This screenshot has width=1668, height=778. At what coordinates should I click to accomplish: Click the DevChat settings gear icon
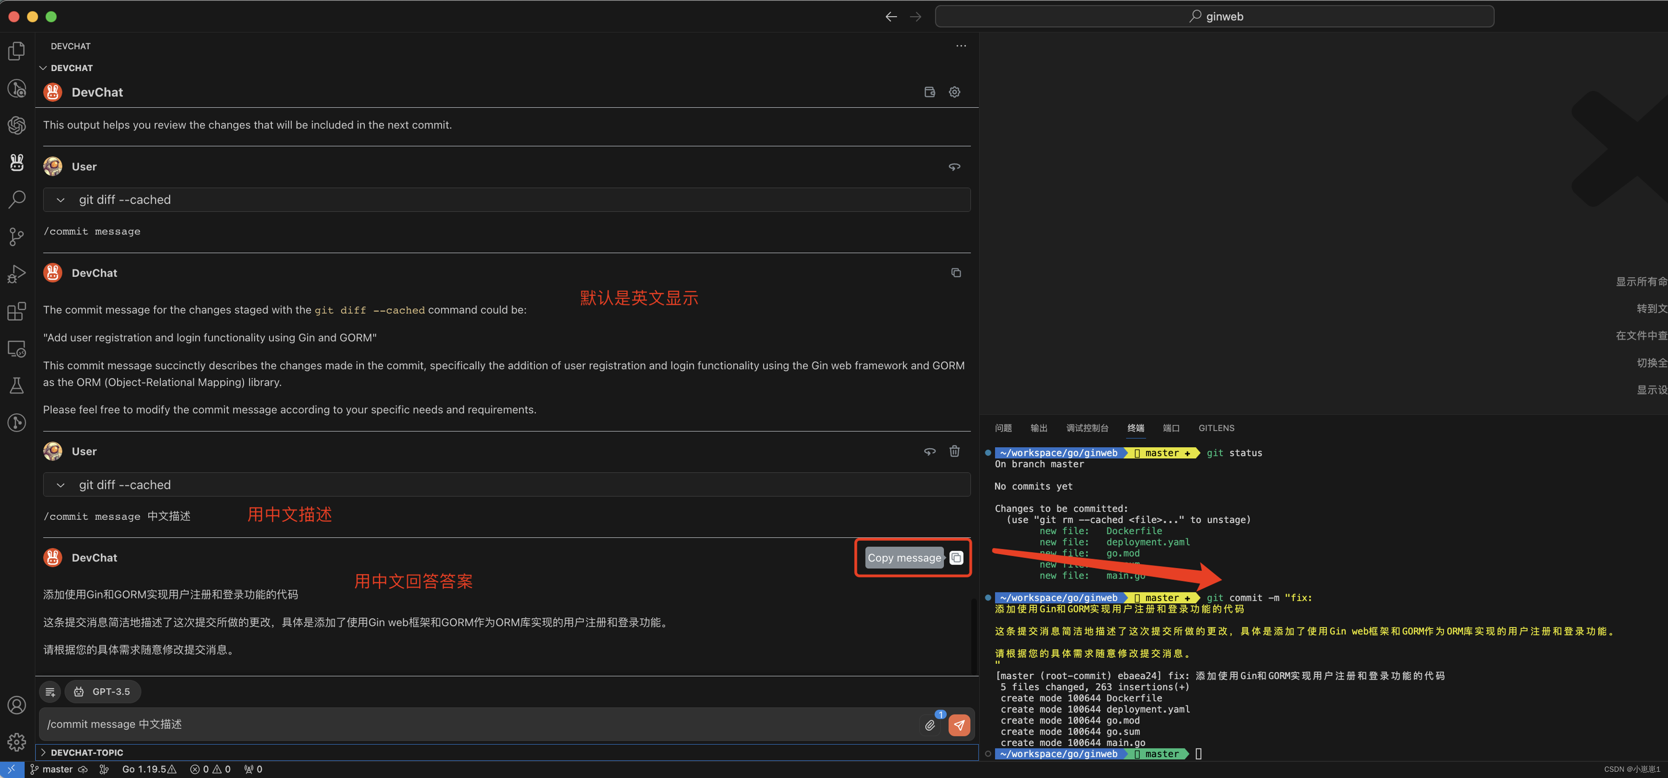click(954, 92)
